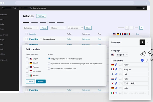Expand the All categories dropdown
The height and width of the screenshot is (102, 153).
tap(75, 28)
